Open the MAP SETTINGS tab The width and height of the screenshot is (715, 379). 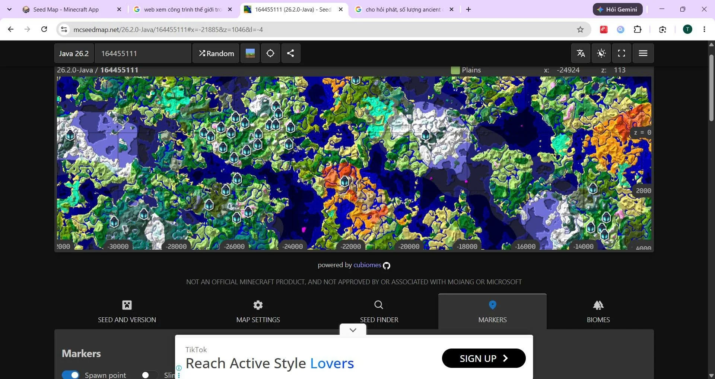[x=258, y=311]
